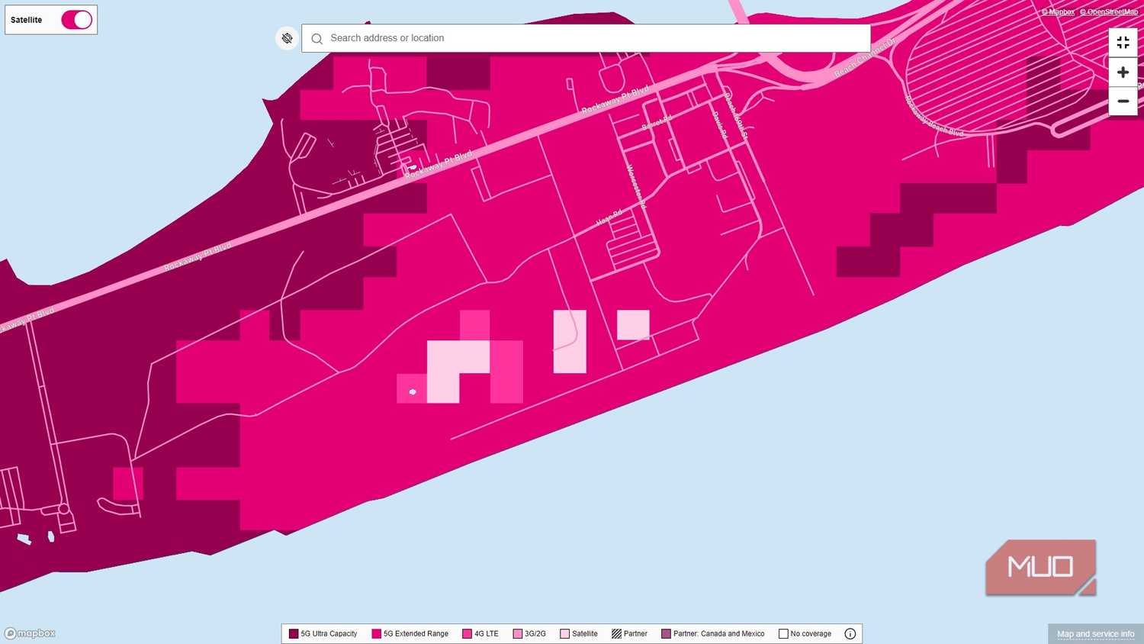Click Partner: Canada and Mexico legend swatch

click(x=666, y=633)
